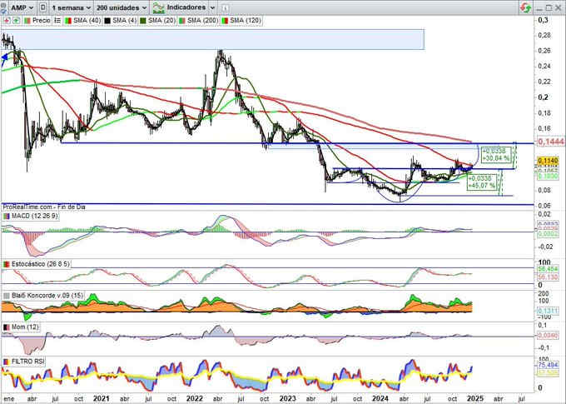Click the SMA (120) color swatch
The width and height of the screenshot is (566, 404).
click(225, 21)
